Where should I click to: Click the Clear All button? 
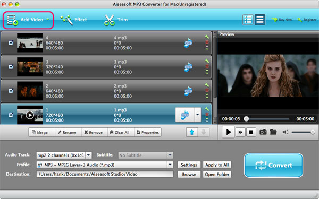pyautogui.click(x=121, y=132)
